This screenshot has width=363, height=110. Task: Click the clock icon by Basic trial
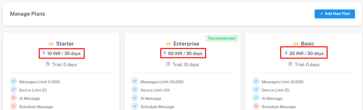[x=290, y=64]
